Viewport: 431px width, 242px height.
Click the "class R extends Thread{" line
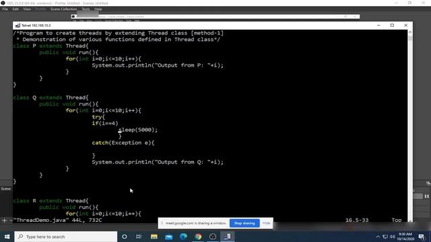51,200
